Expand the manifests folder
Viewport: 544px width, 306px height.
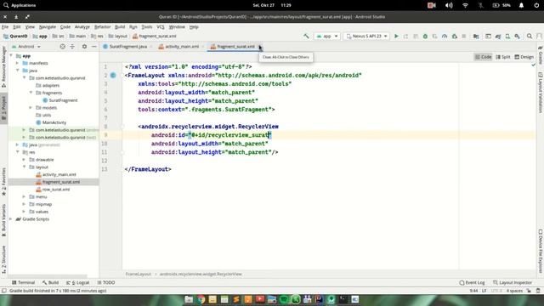pos(17,63)
